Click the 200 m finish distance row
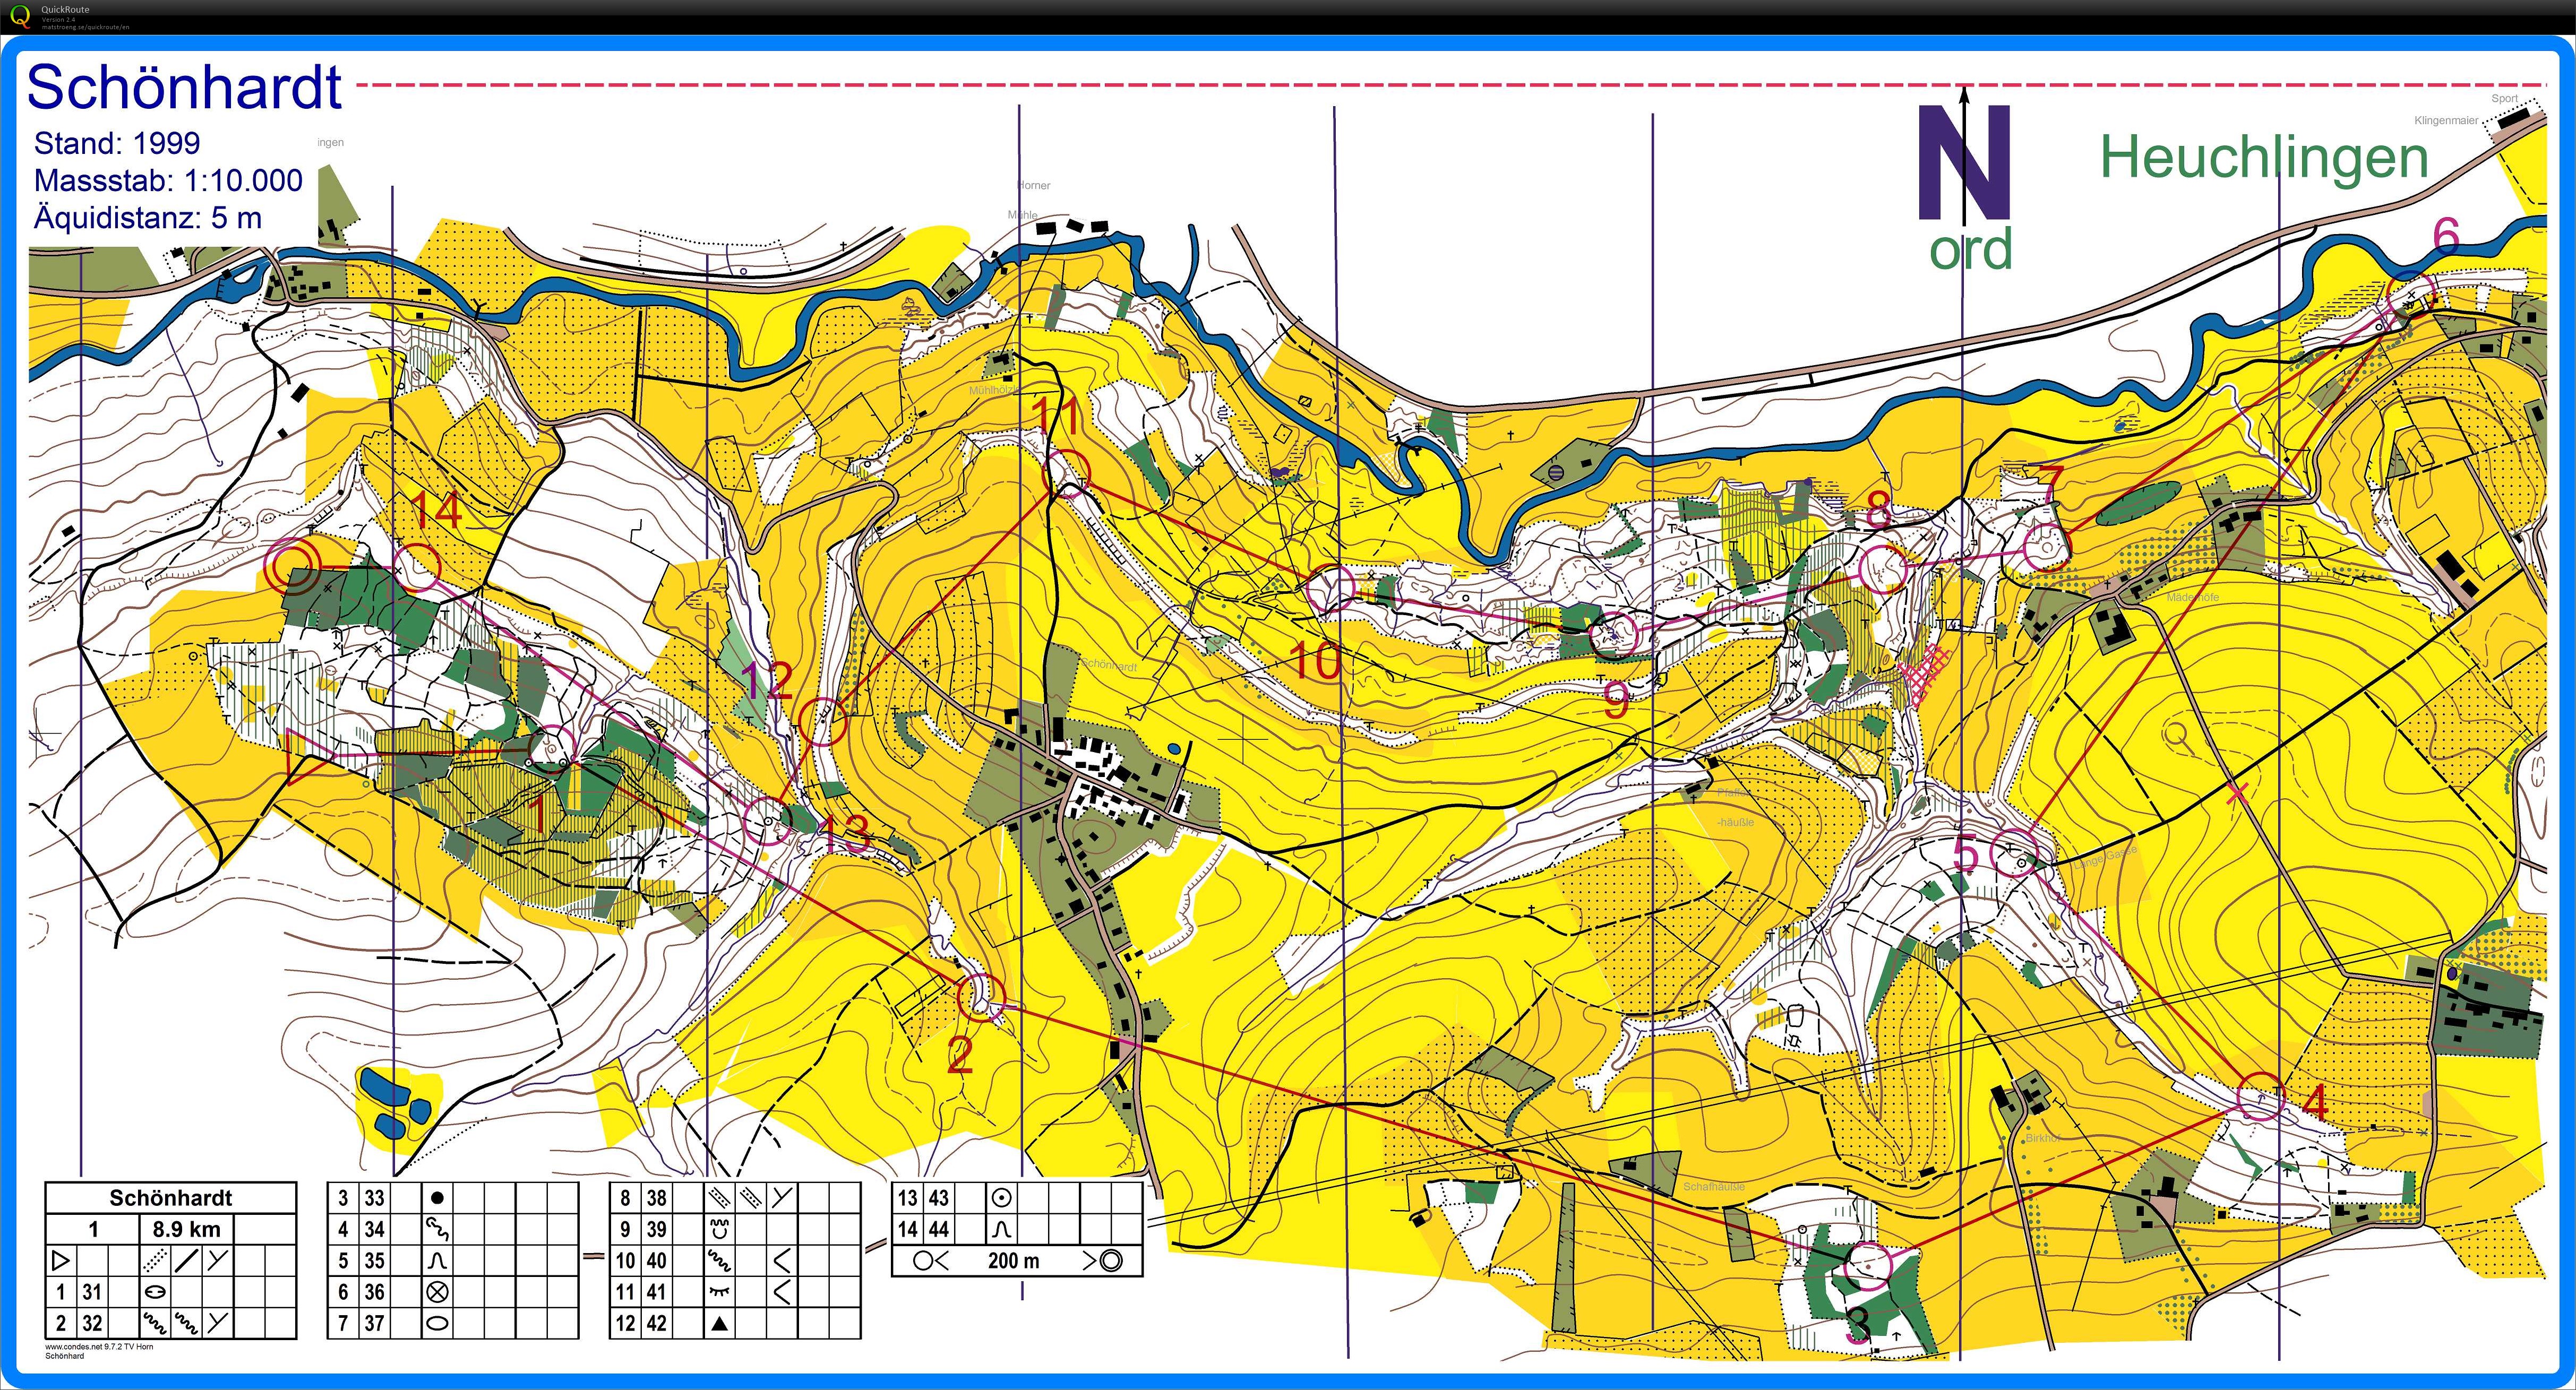2576x1390 pixels. [1015, 1260]
